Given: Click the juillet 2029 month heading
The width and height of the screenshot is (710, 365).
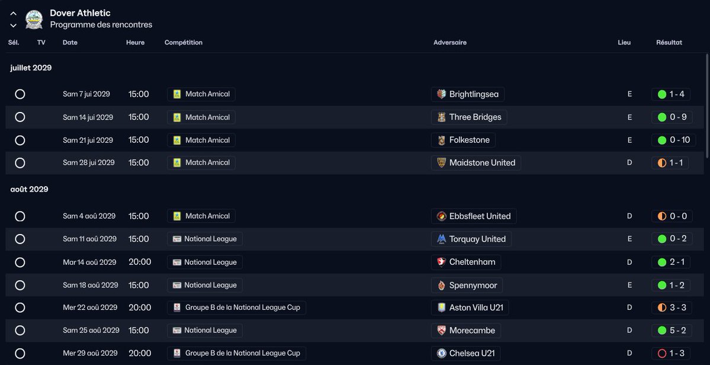Looking at the screenshot, I should click(x=31, y=68).
